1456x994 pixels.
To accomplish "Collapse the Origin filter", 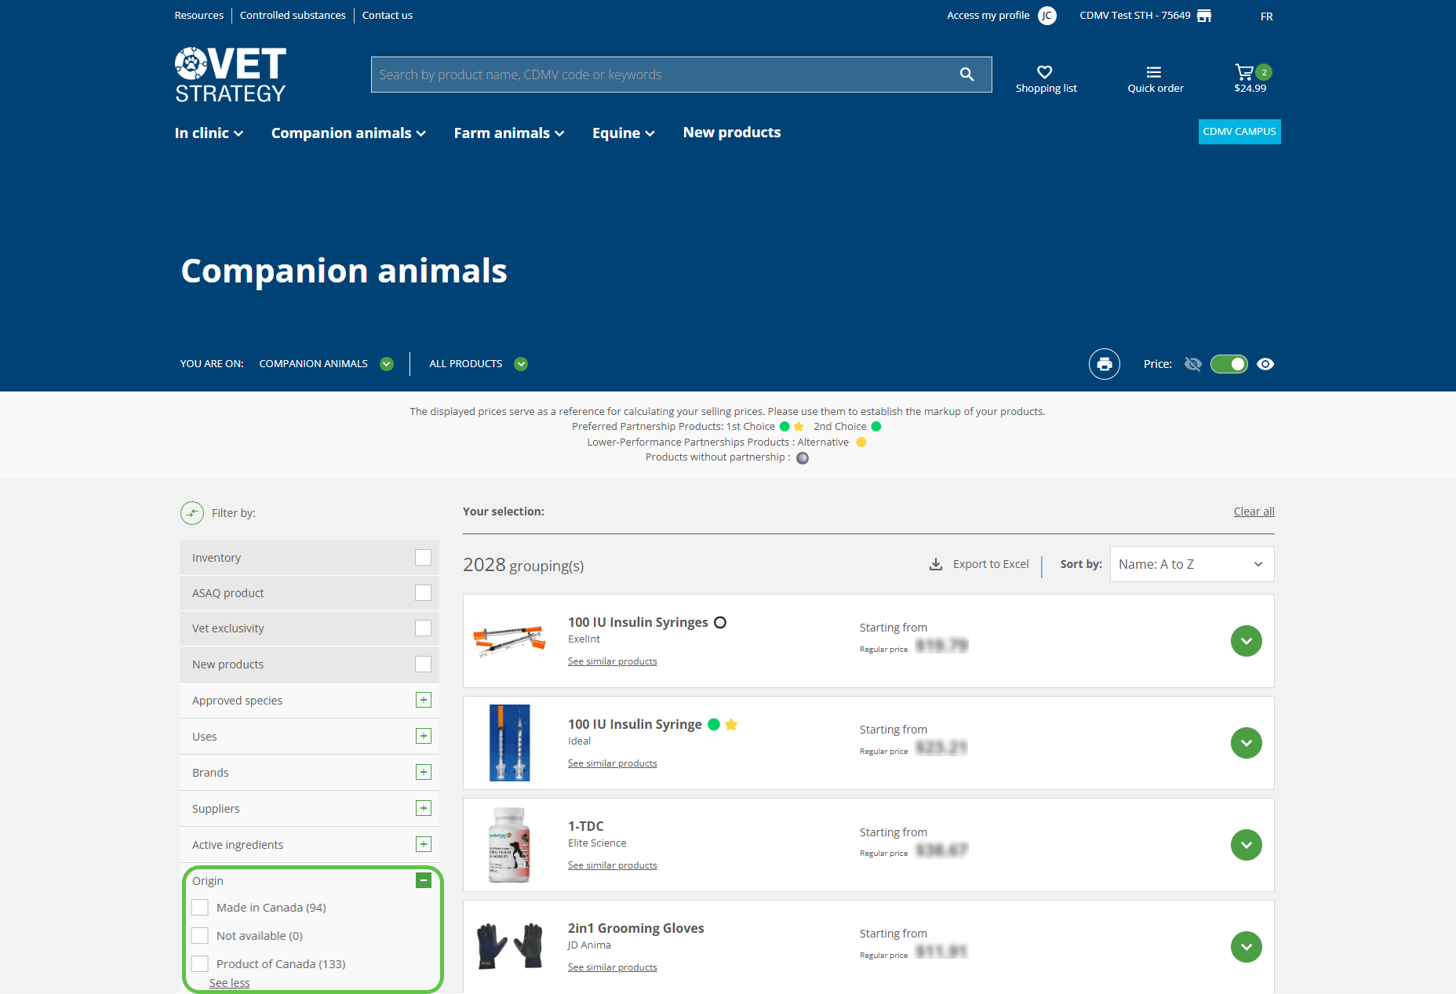I will pos(423,881).
